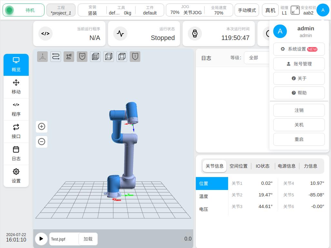This screenshot has height=248, width=331.
Task: Expand the log level 全部 dropdown
Action: 256,58
